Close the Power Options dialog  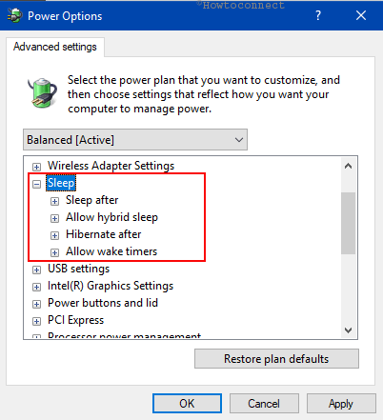click(361, 15)
